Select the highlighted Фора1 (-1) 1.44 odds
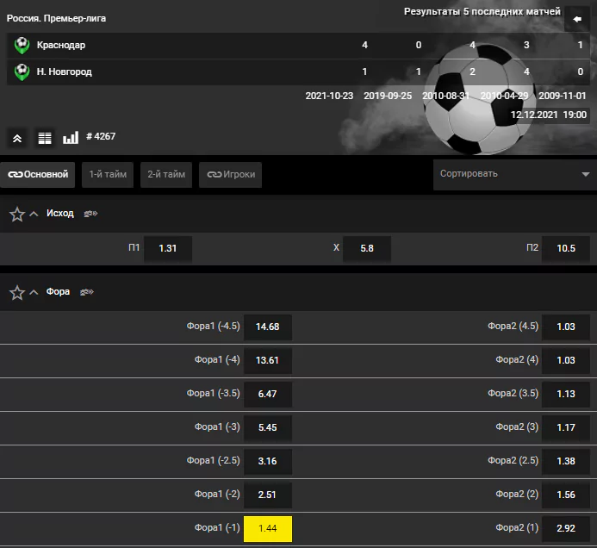The width and height of the screenshot is (597, 548). click(268, 528)
